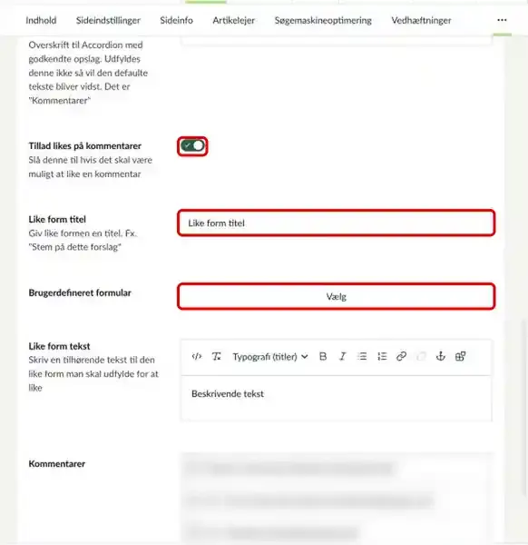Open the Sideinfo tab
The width and height of the screenshot is (528, 545).
pyautogui.click(x=176, y=21)
